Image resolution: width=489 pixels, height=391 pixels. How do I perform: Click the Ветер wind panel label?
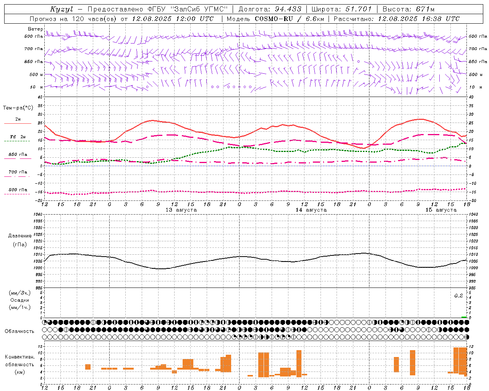pos(35,29)
